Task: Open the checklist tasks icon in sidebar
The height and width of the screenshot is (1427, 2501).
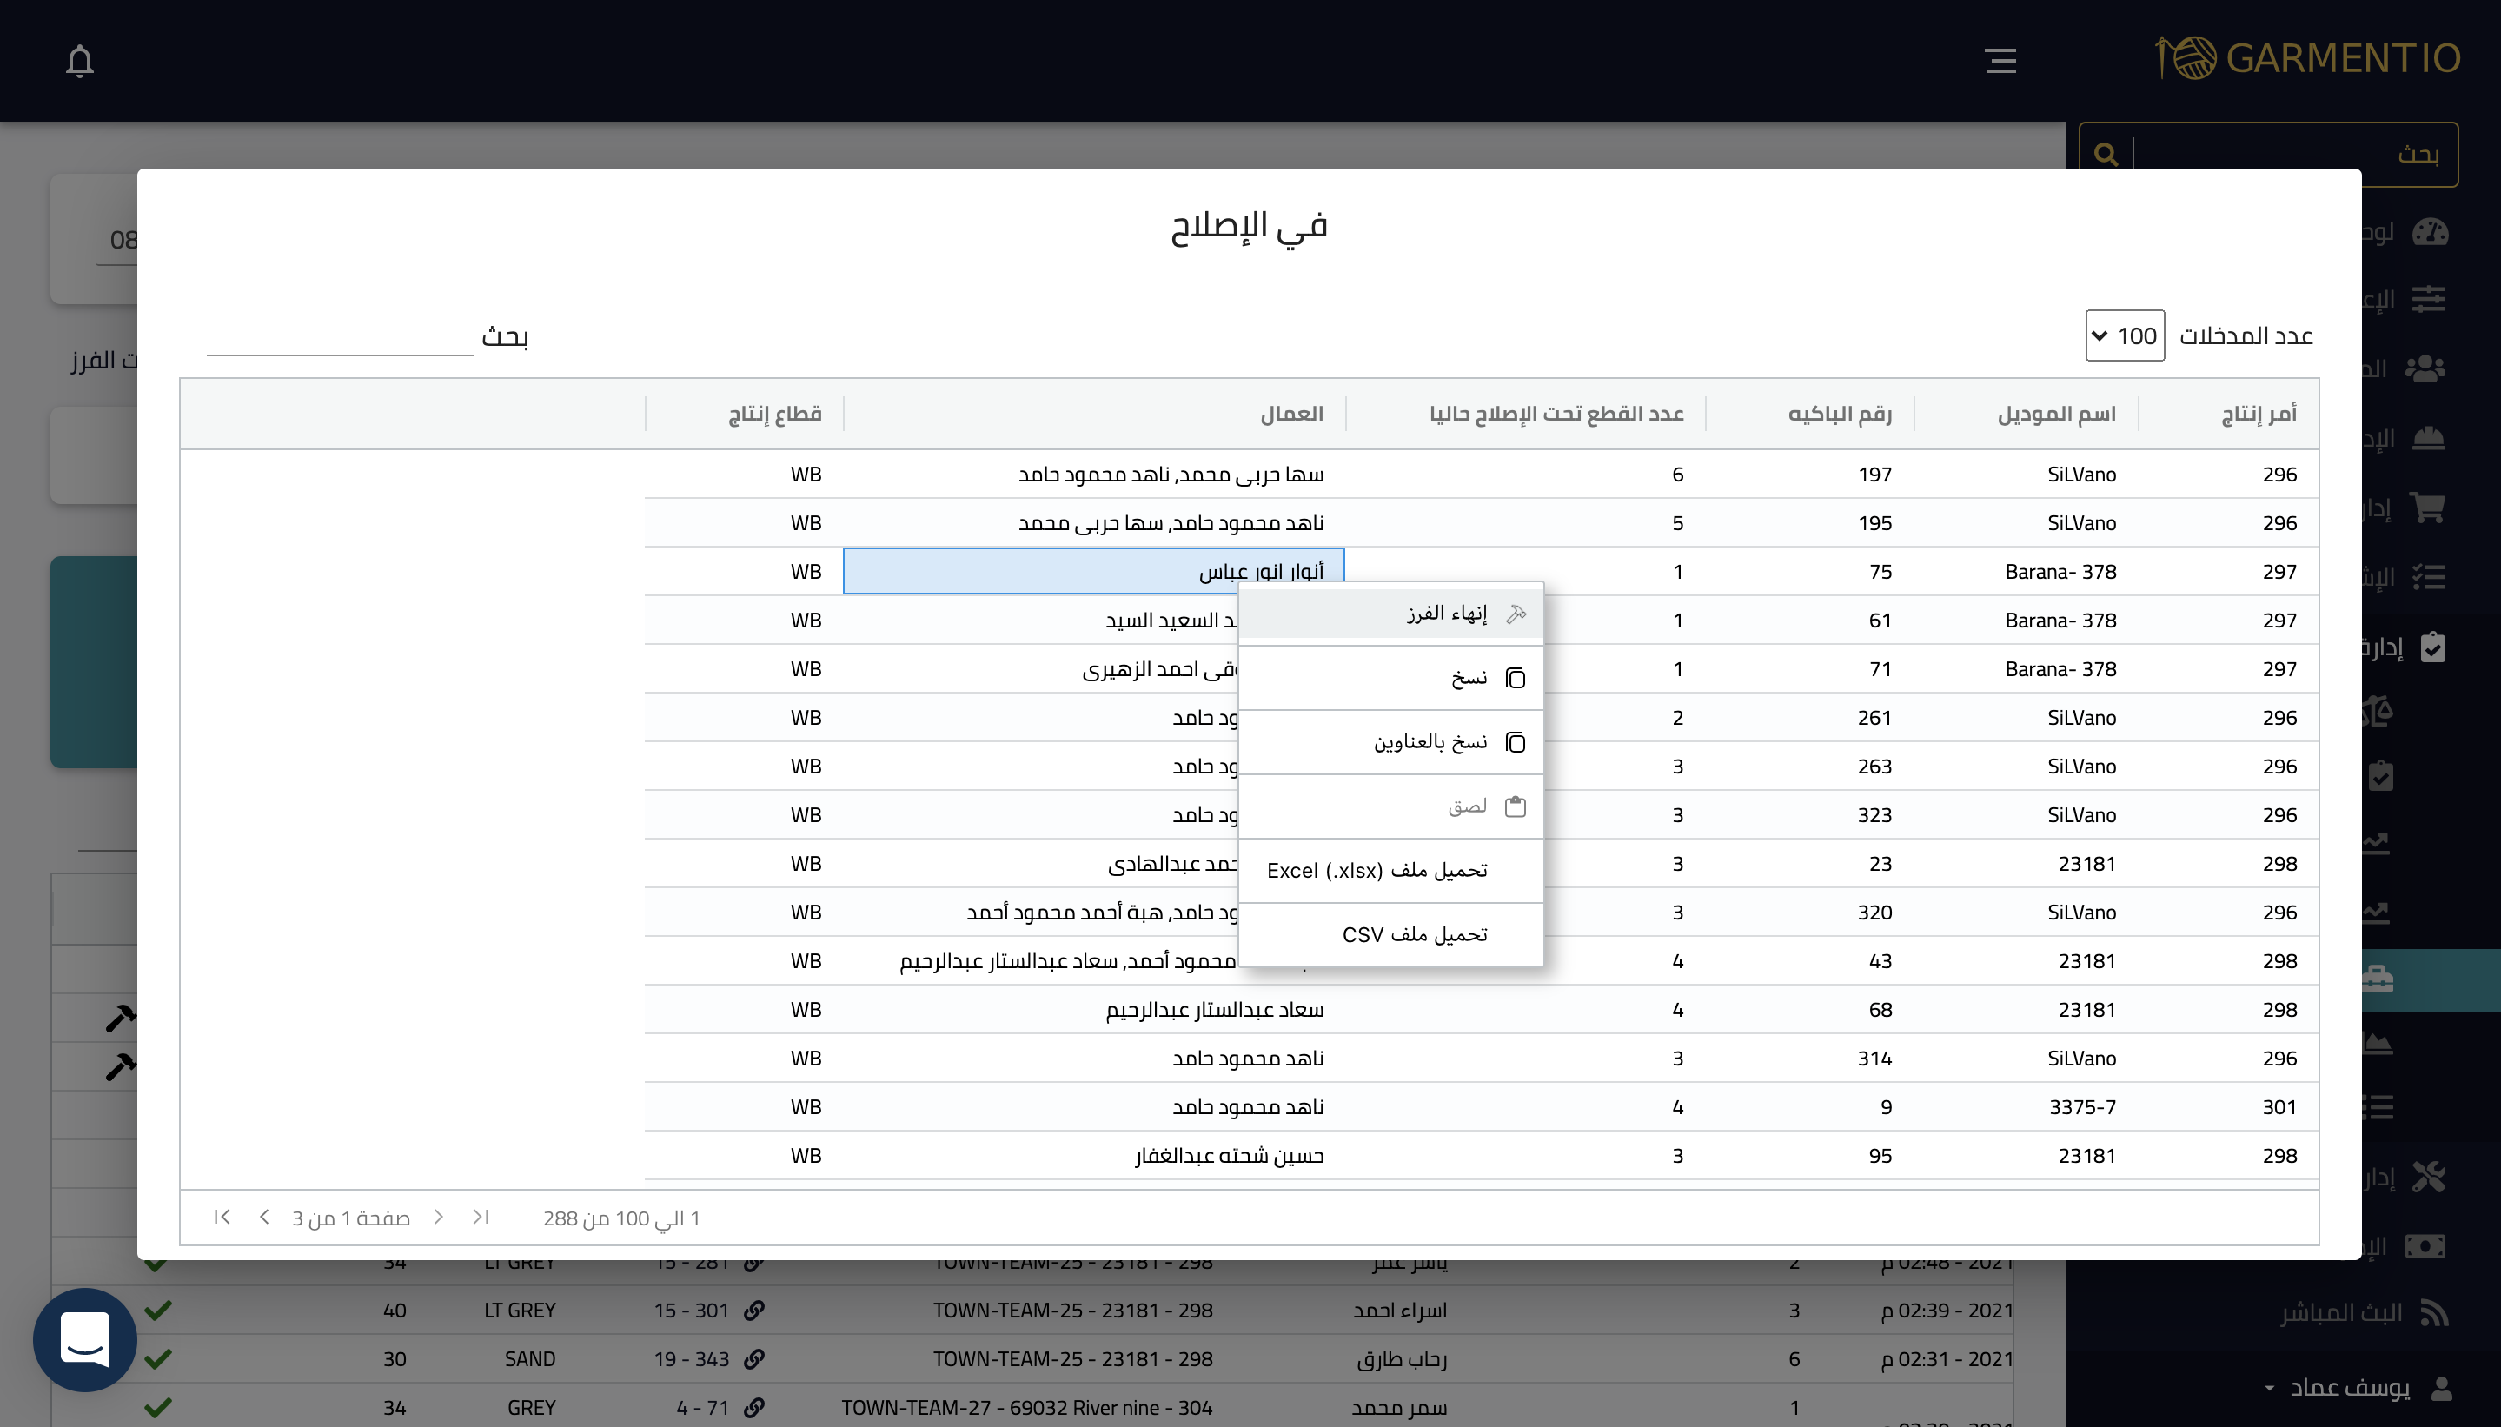Action: point(2429,577)
